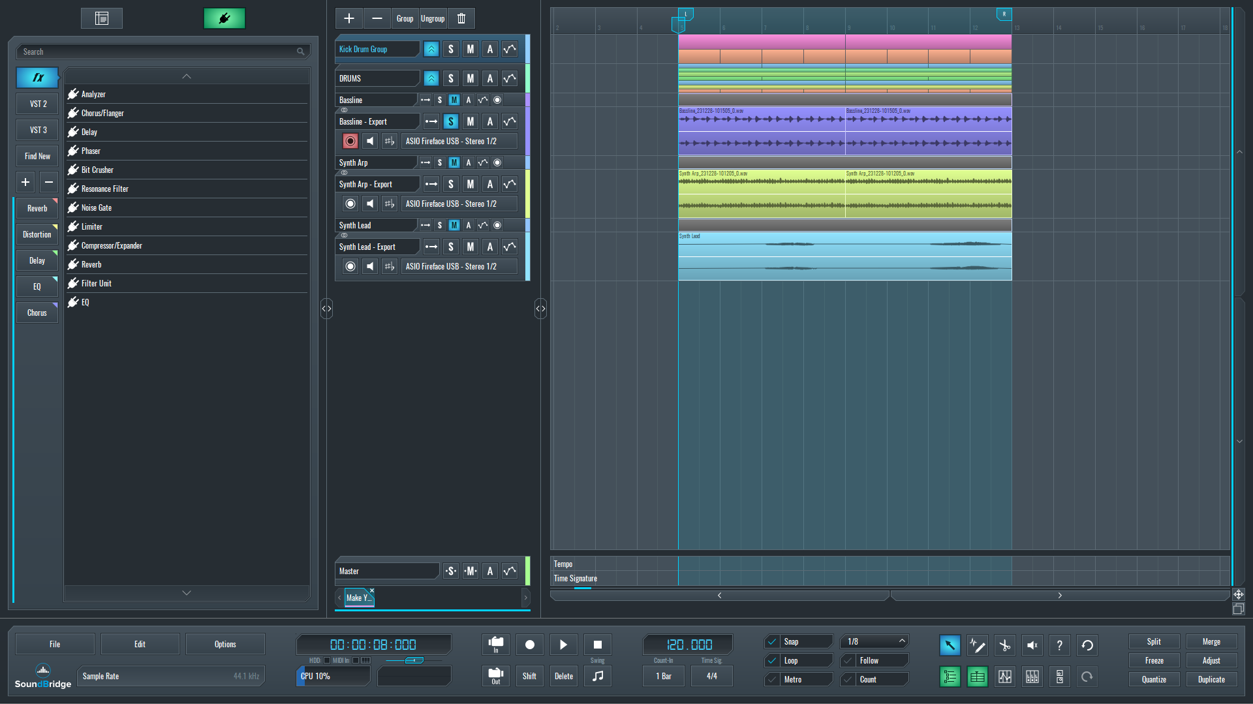Unmute the Synth Arp track
The width and height of the screenshot is (1253, 704).
454,162
